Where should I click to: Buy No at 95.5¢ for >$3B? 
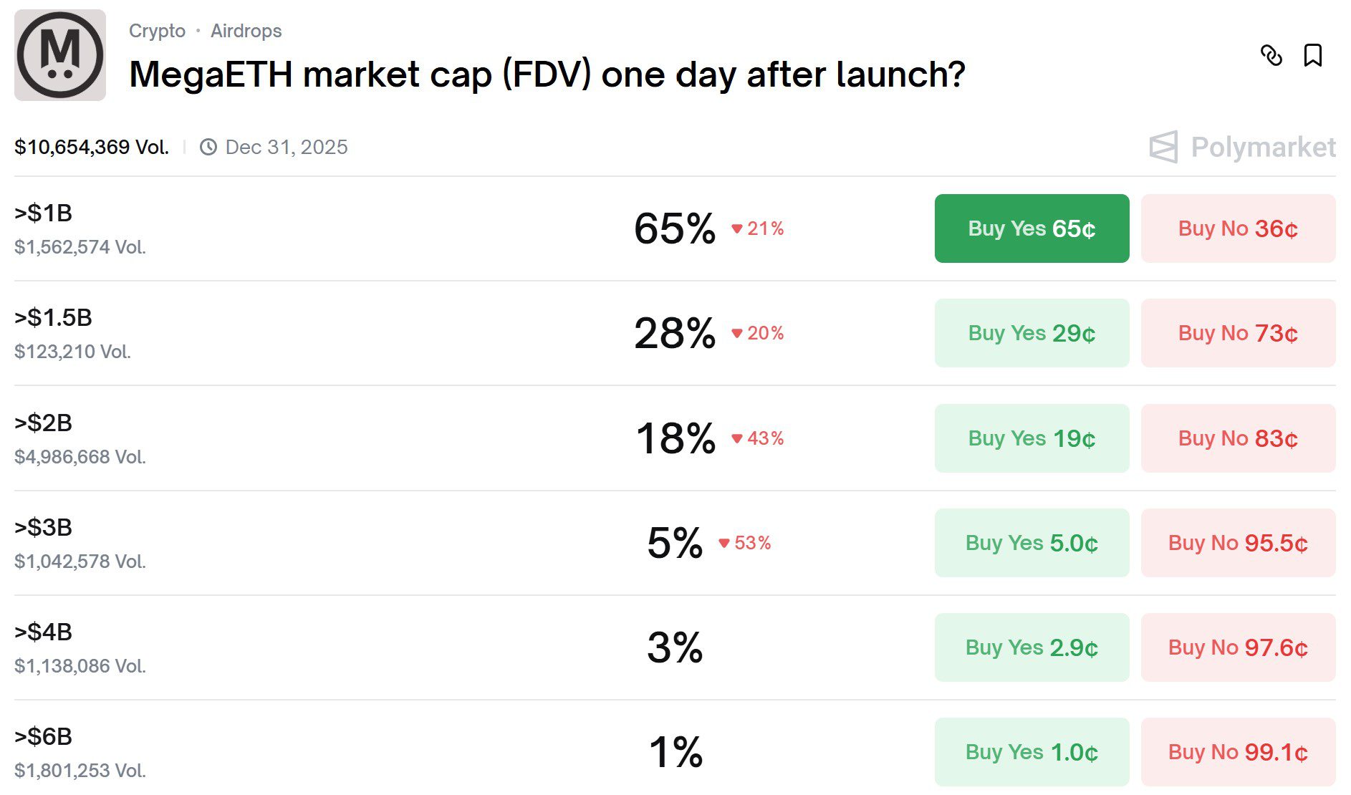(x=1238, y=543)
